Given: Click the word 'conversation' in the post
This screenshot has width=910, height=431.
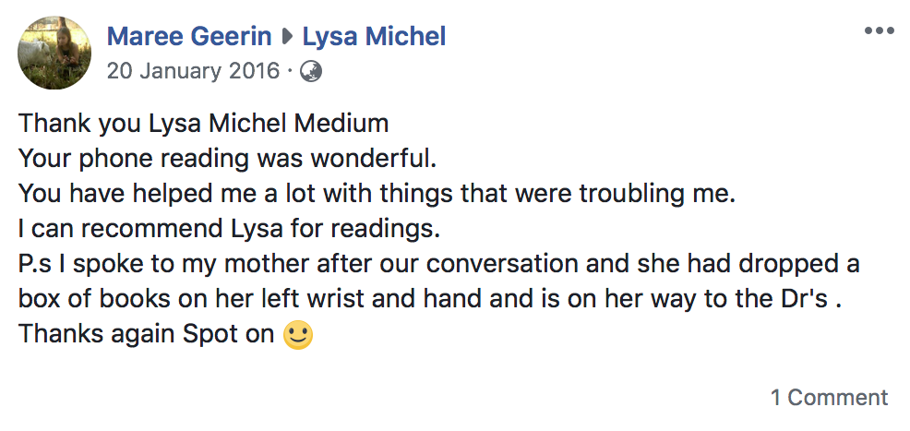Looking at the screenshot, I should click(502, 264).
